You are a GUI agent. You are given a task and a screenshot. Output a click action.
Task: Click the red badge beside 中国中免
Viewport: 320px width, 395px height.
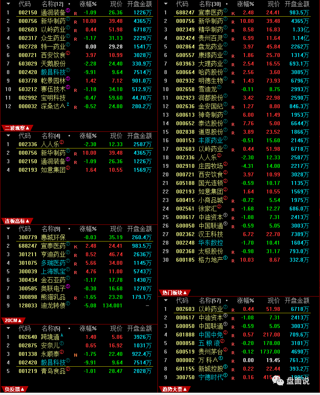tap(226, 333)
